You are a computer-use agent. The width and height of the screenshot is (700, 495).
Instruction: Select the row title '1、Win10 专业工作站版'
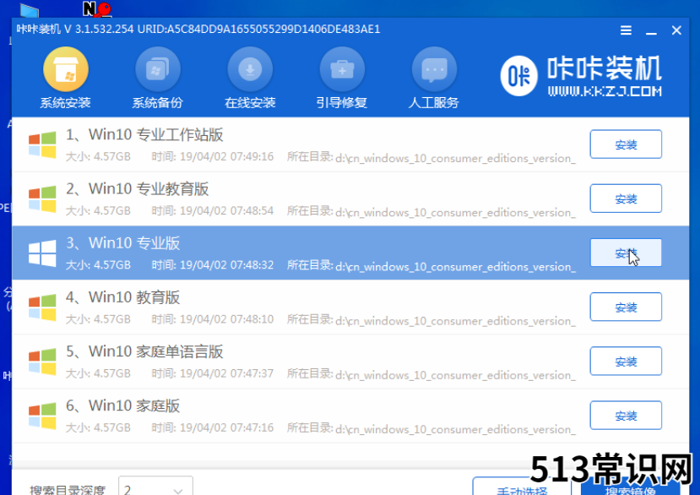(144, 134)
